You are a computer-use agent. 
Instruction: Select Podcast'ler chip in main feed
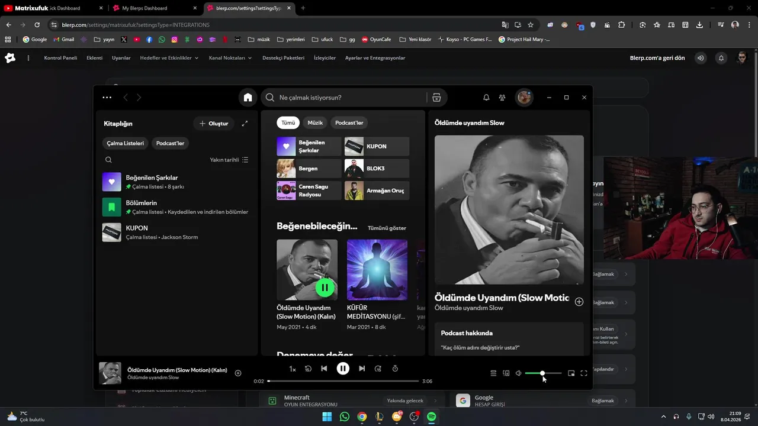[349, 122]
